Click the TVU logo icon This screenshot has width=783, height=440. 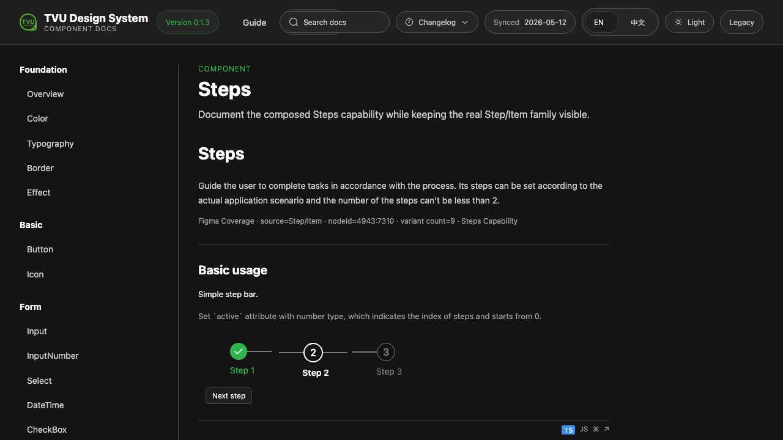coord(28,23)
